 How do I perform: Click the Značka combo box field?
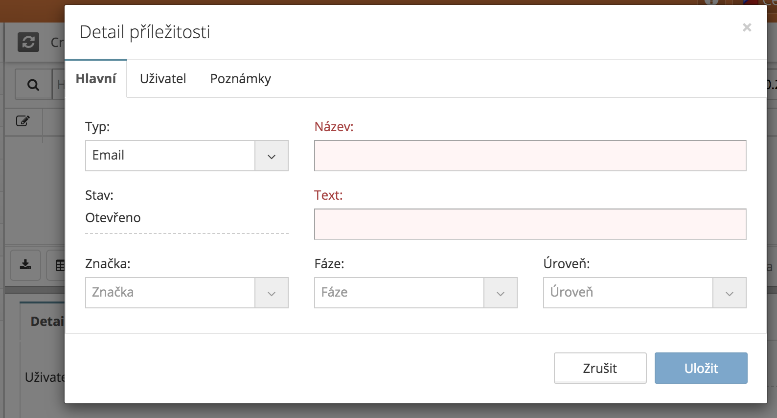(170, 293)
